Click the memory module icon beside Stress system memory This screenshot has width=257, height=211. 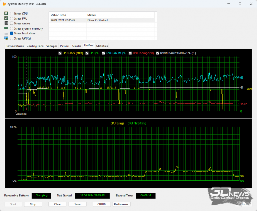tap(6, 28)
